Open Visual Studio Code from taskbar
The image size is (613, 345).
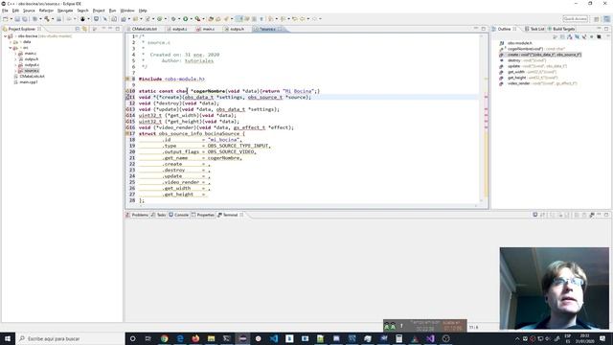[x=274, y=338]
